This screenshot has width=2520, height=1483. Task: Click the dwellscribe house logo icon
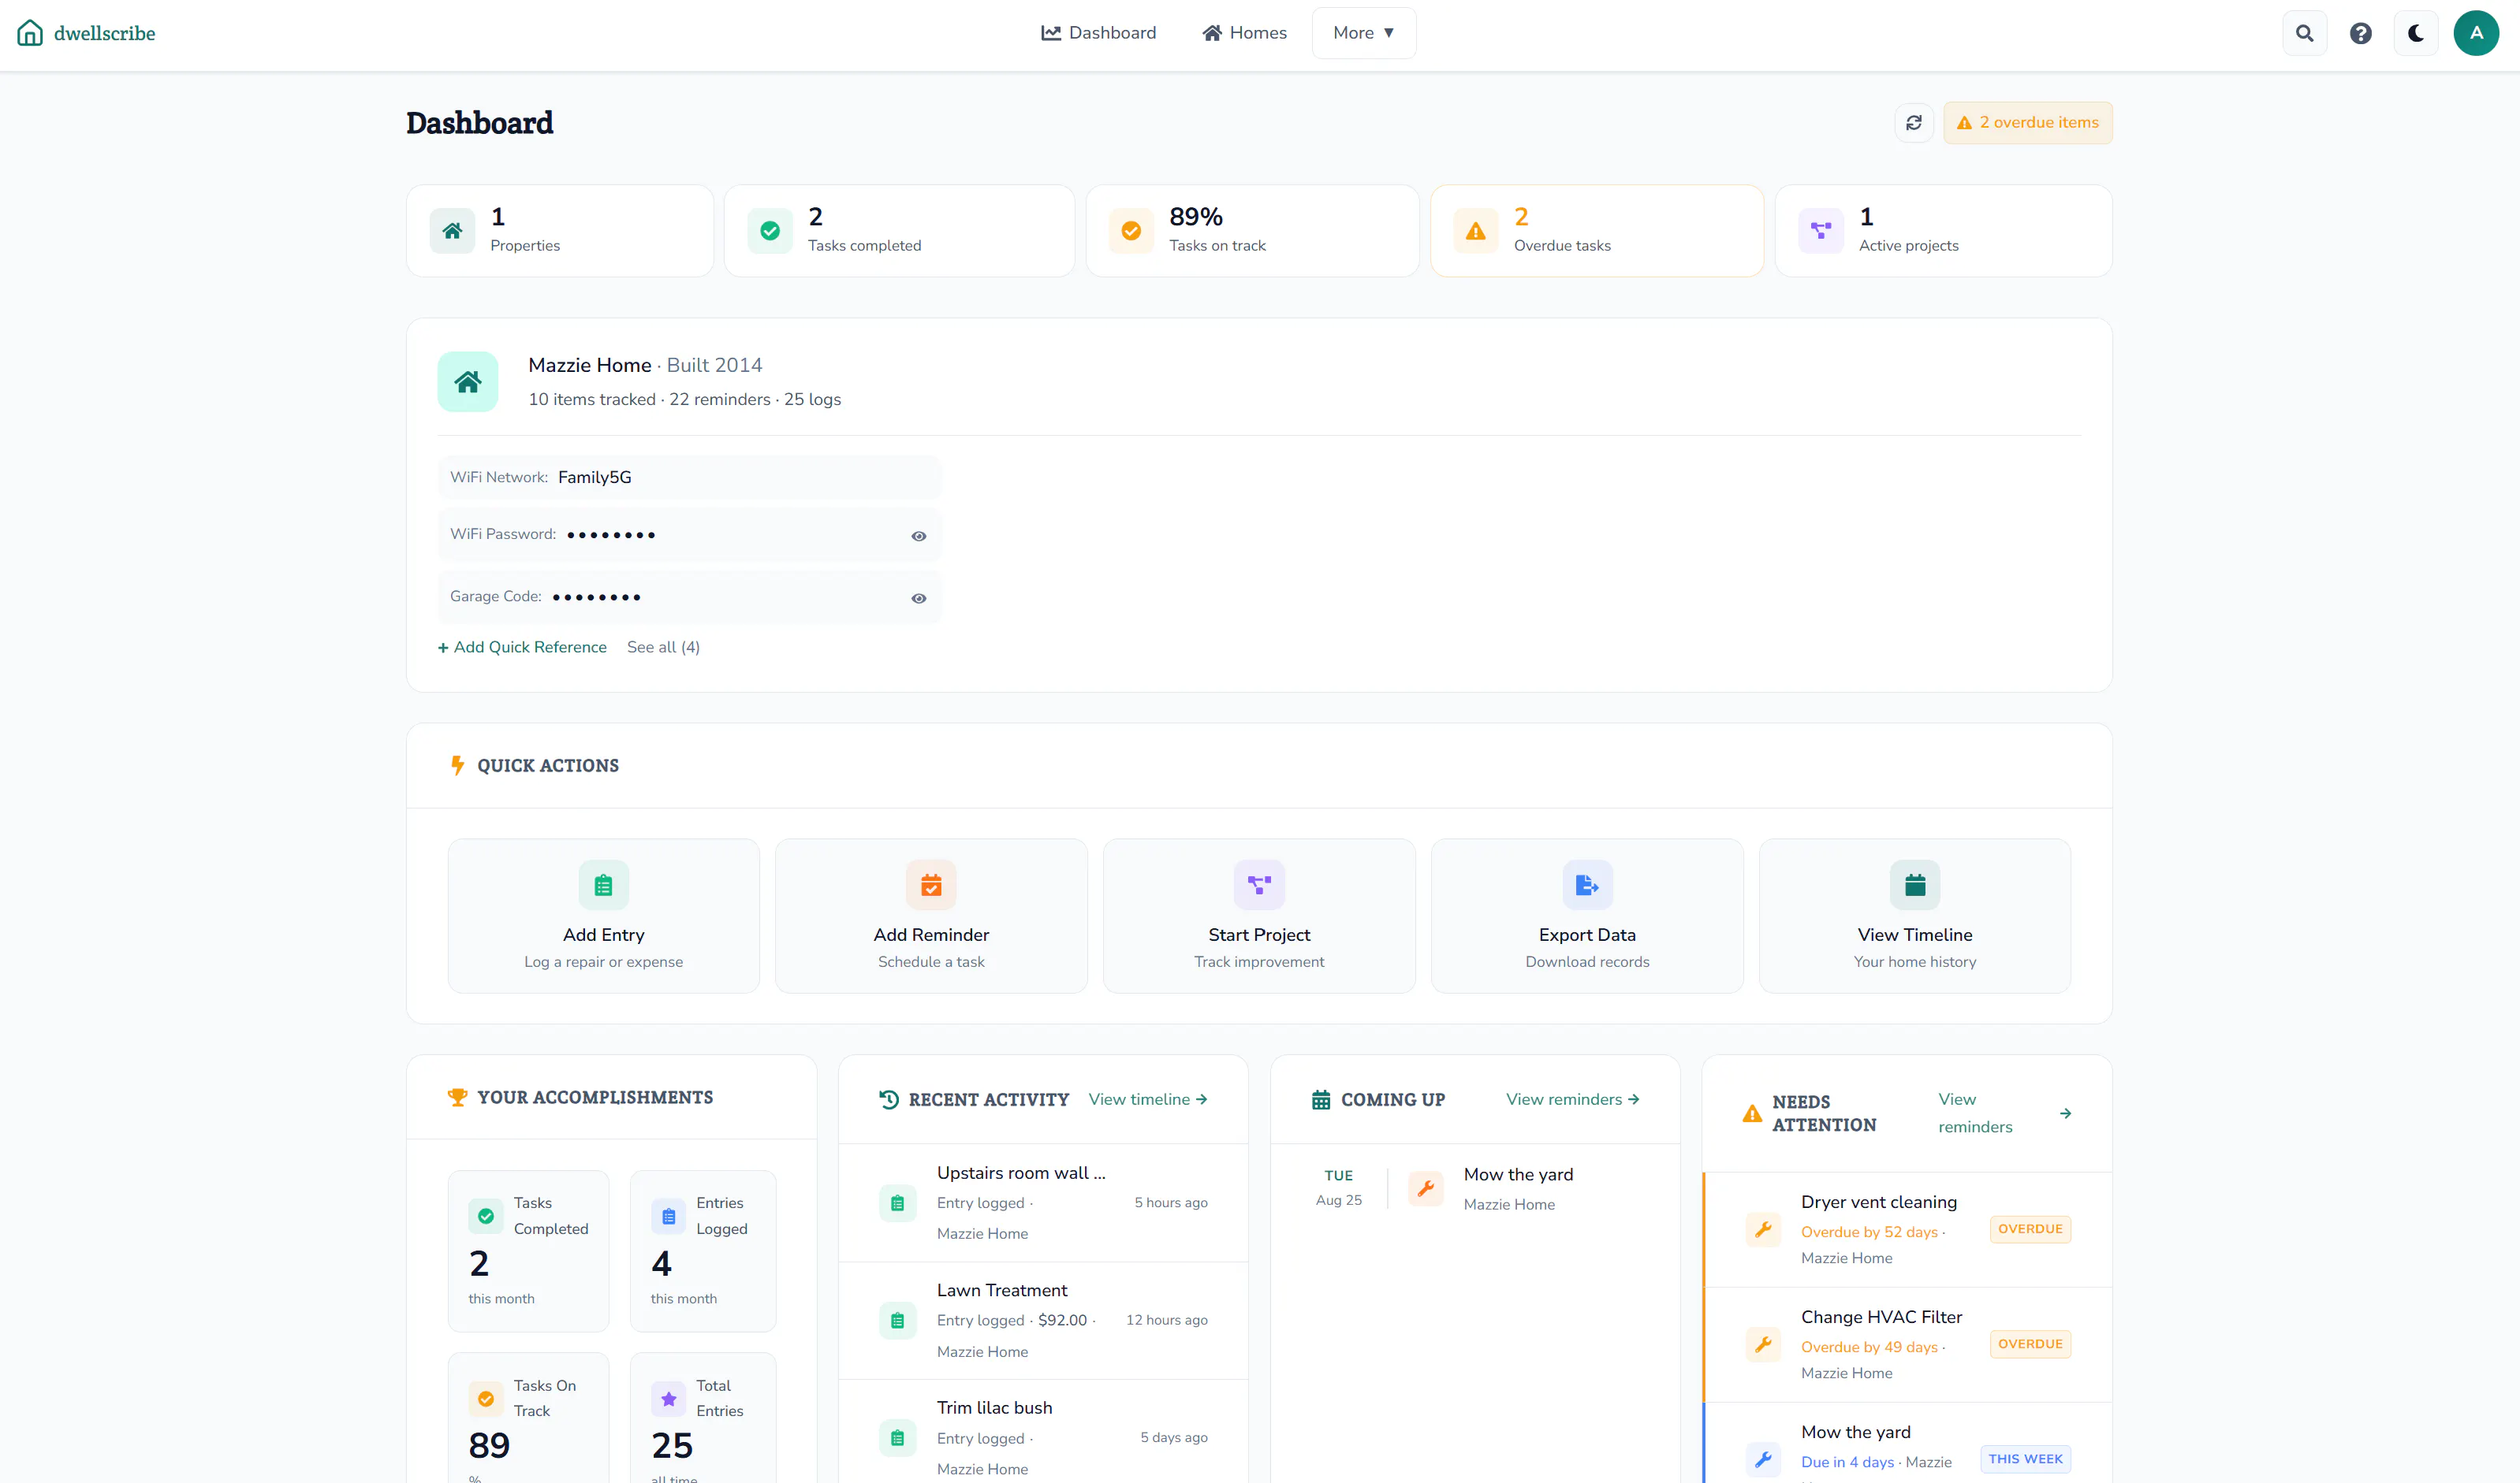coord(30,33)
